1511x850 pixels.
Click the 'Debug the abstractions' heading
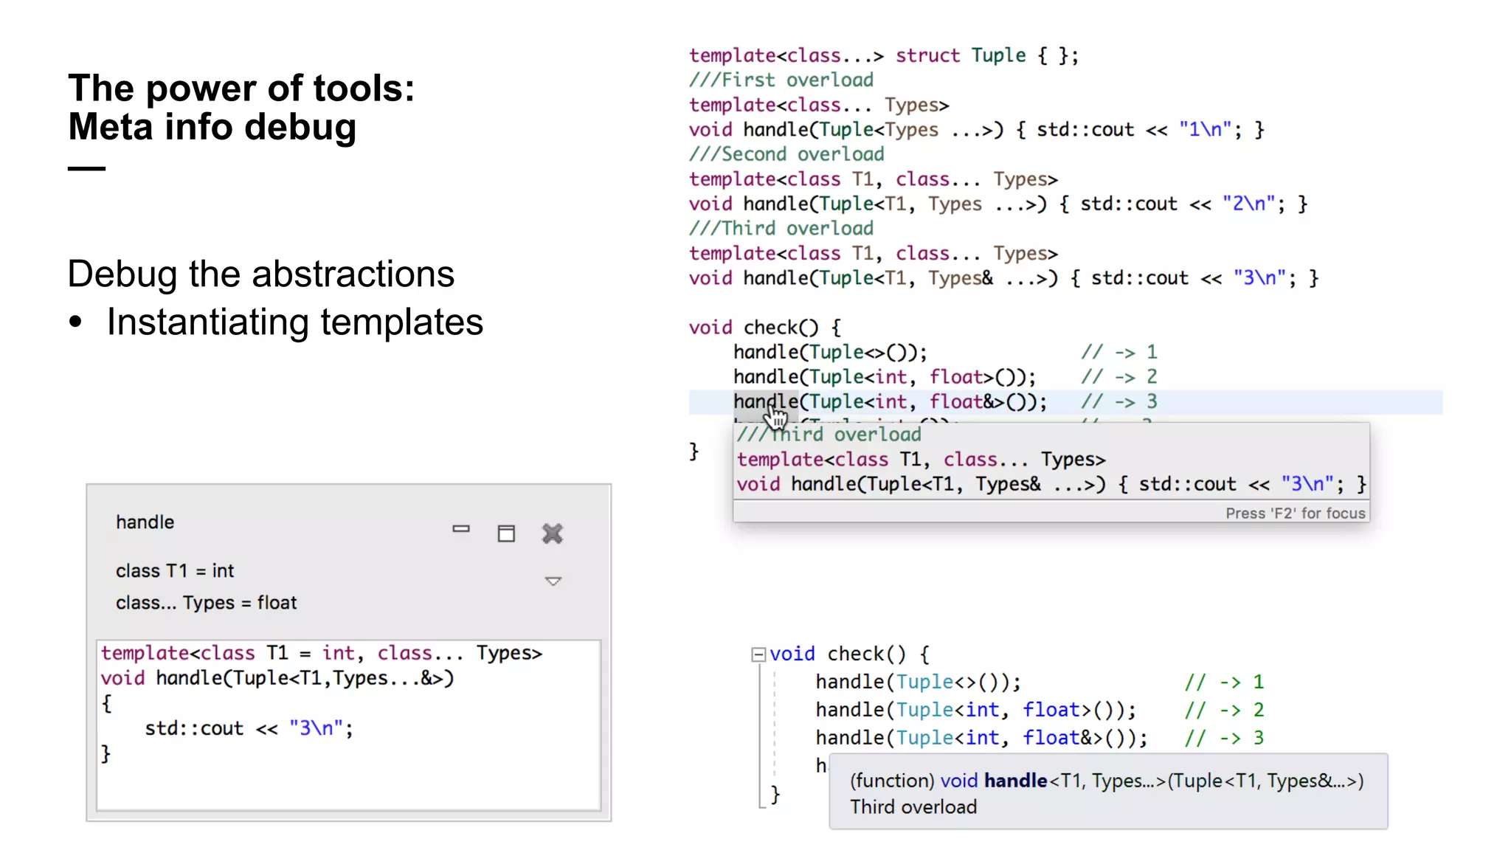[260, 274]
